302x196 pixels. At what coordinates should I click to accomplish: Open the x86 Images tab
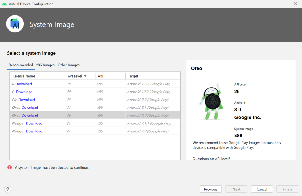point(45,65)
